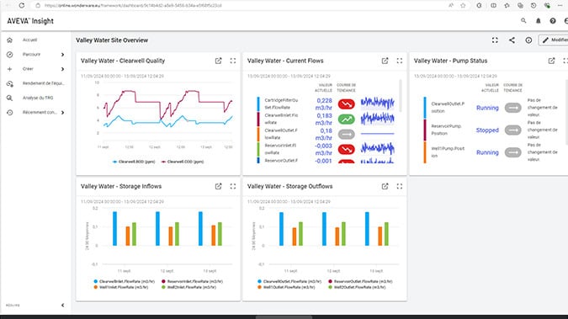Expand Current Flows widget to fullscreen
The width and height of the screenshot is (568, 319).
[x=399, y=61]
